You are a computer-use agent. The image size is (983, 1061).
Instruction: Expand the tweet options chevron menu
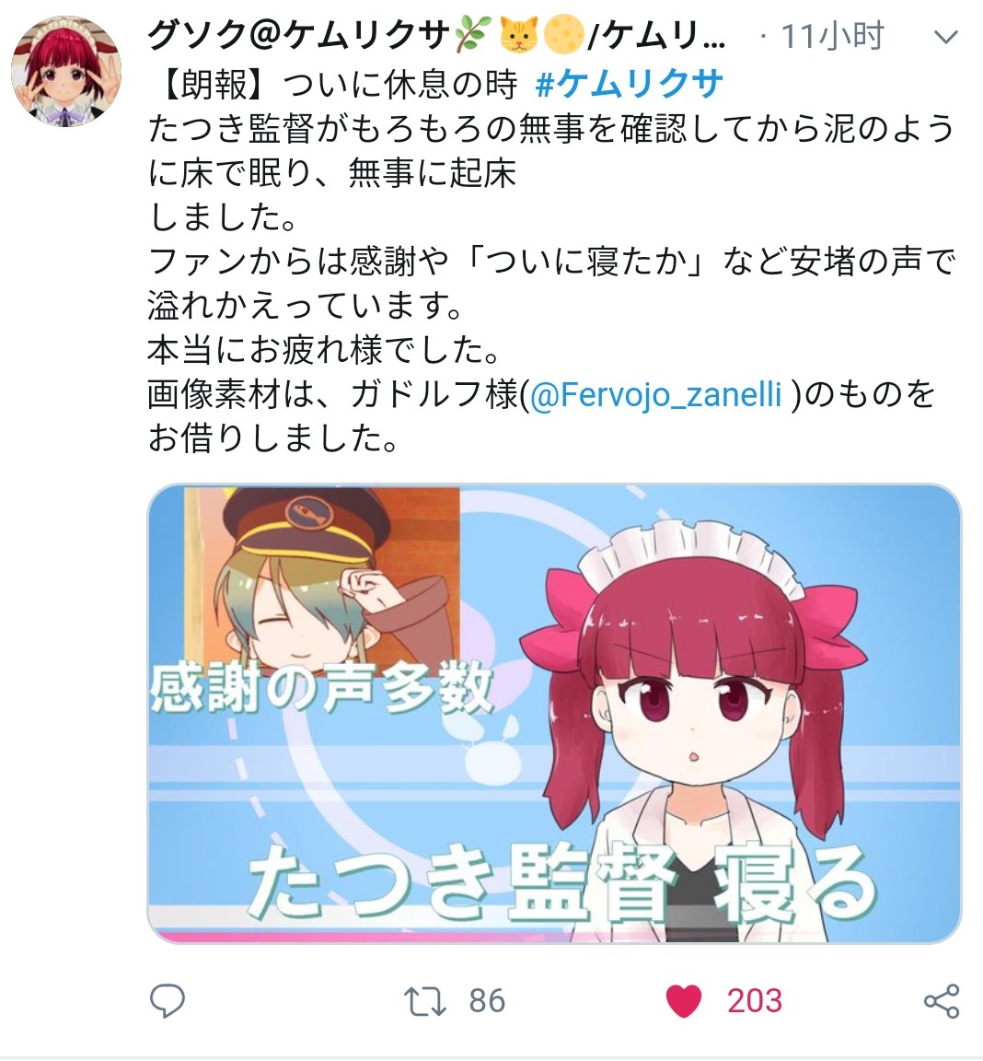[946, 37]
